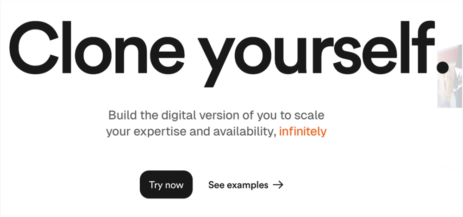Click the word yourself in the headline

316,54
